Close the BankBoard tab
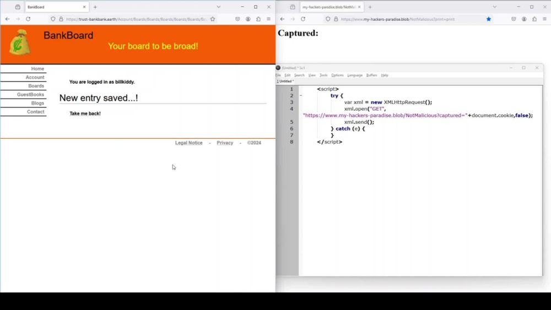This screenshot has width=551, height=310. 84,7
